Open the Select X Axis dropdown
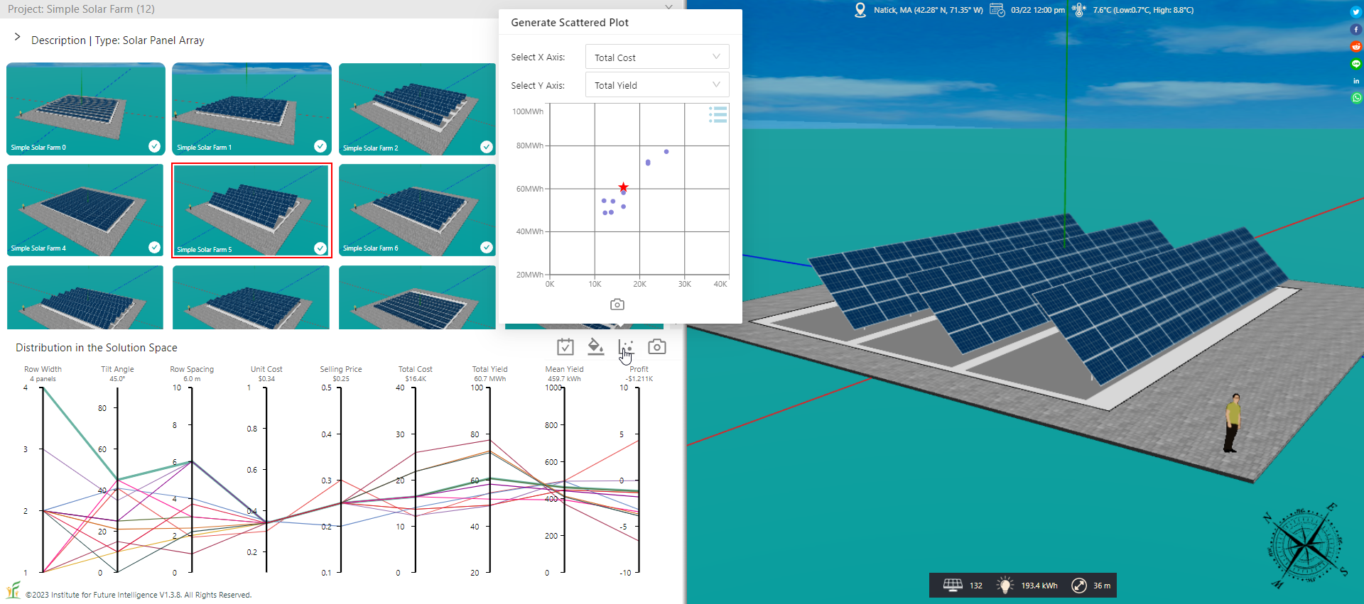This screenshot has width=1364, height=604. 656,57
